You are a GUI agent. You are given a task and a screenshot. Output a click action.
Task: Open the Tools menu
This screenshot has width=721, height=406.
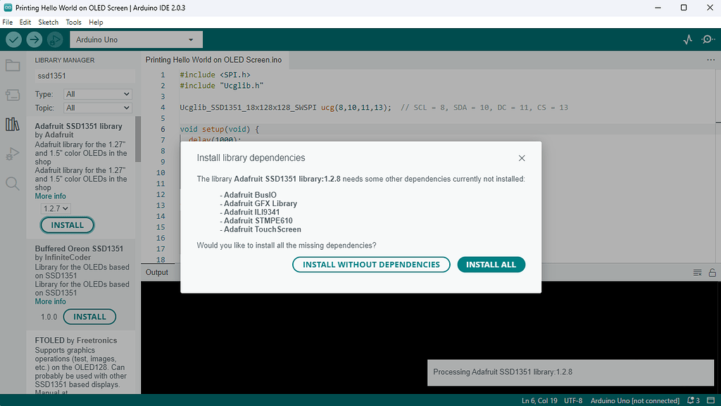coord(73,22)
